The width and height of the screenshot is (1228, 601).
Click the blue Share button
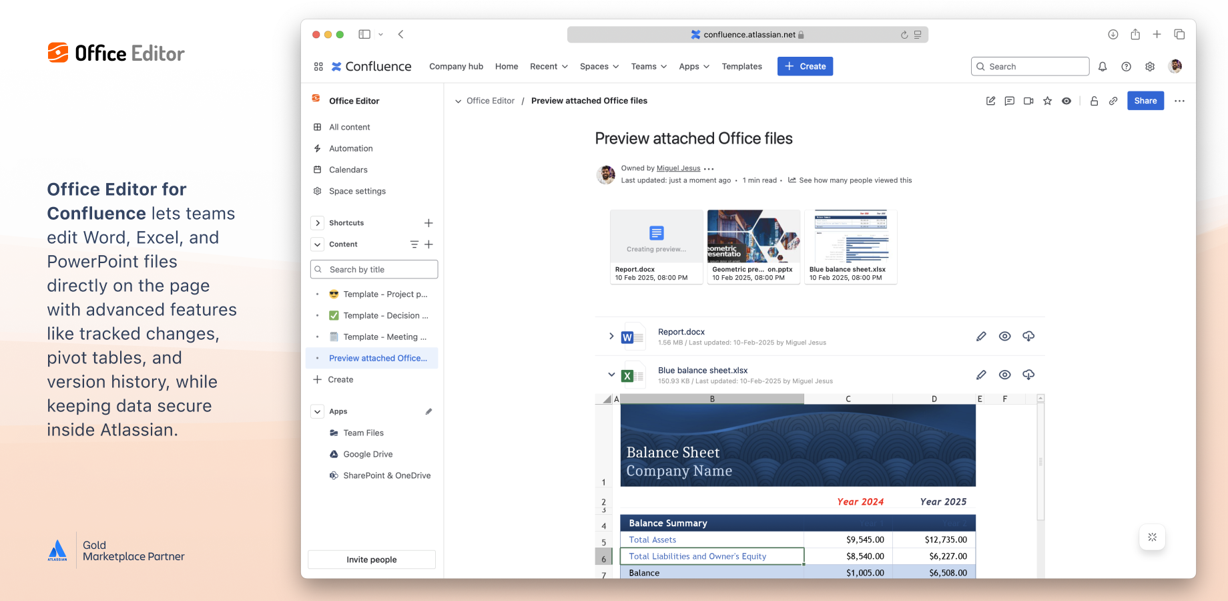(1145, 101)
